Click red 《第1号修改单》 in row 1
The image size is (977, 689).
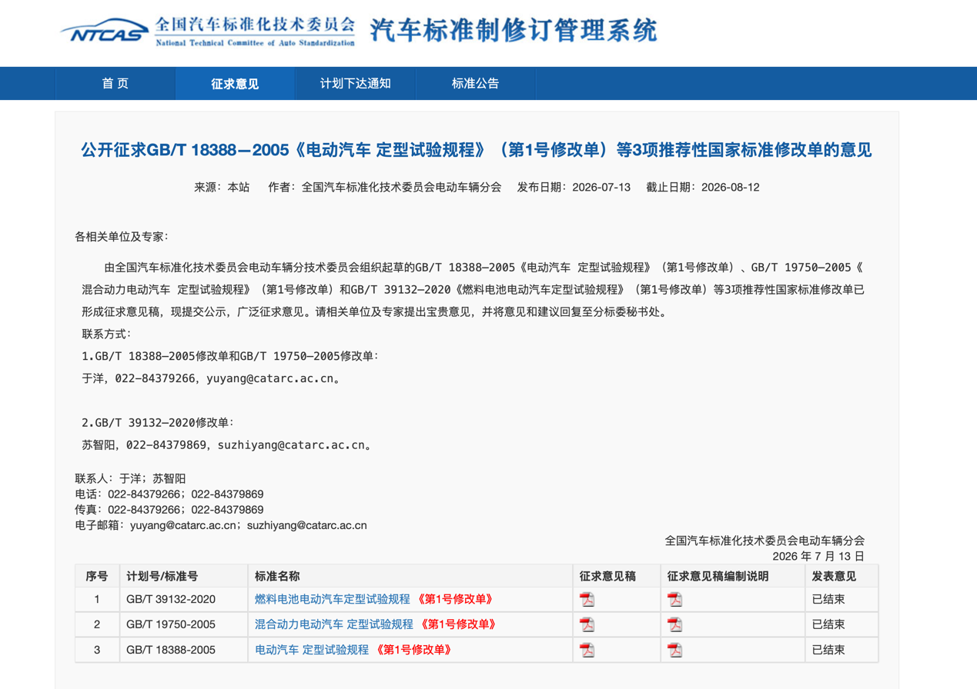click(454, 599)
